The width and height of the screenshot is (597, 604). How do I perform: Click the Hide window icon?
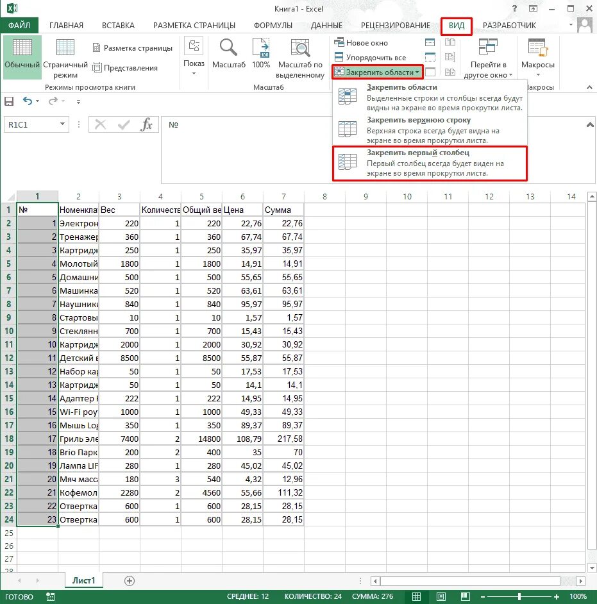coord(430,57)
